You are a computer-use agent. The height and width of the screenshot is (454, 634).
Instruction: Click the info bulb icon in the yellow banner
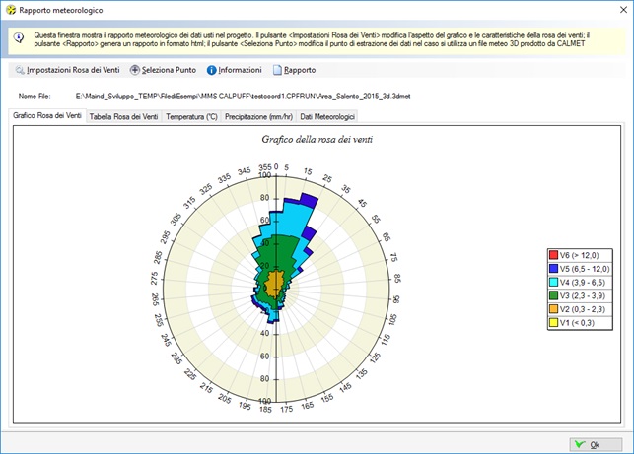19,38
